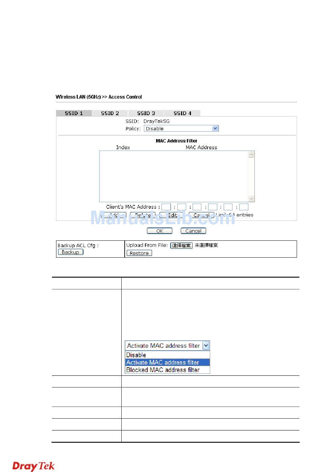Click Cancel beside the OK button
This screenshot has width=321, height=472.
point(193,231)
